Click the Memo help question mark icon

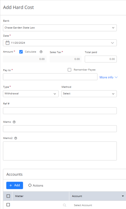tap(14, 122)
